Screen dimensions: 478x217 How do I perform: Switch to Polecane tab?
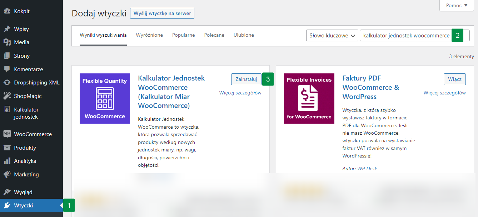(214, 35)
